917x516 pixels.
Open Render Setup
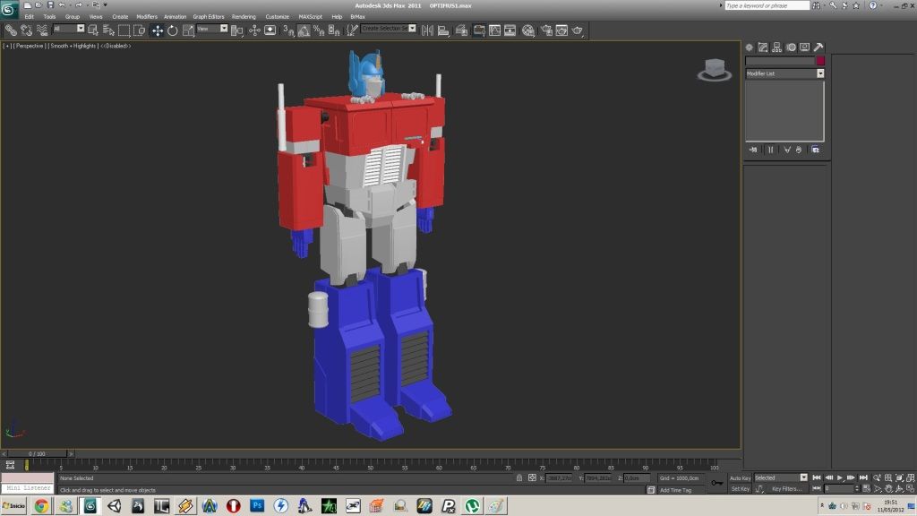click(546, 30)
